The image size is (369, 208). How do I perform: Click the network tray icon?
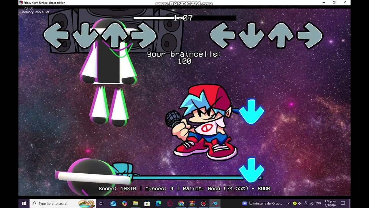tap(311, 203)
